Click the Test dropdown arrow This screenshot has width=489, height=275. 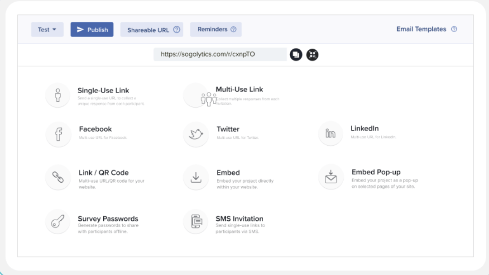[54, 29]
